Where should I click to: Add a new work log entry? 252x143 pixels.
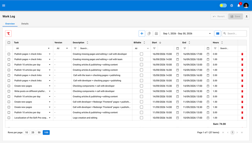142,33
